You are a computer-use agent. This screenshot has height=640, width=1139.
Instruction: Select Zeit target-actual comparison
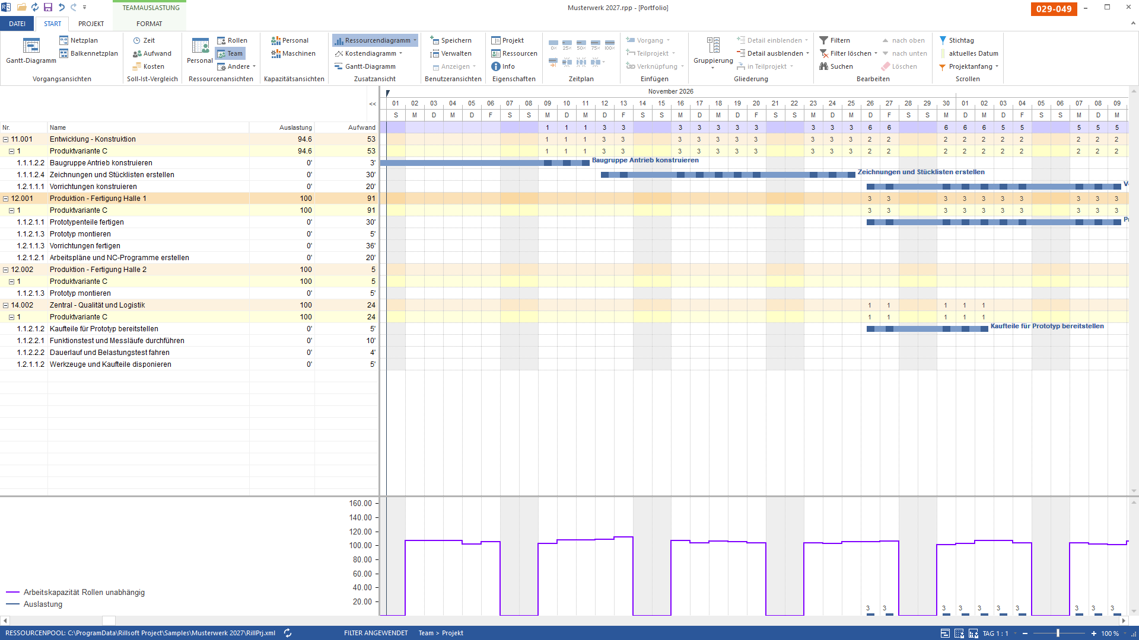tap(144, 40)
